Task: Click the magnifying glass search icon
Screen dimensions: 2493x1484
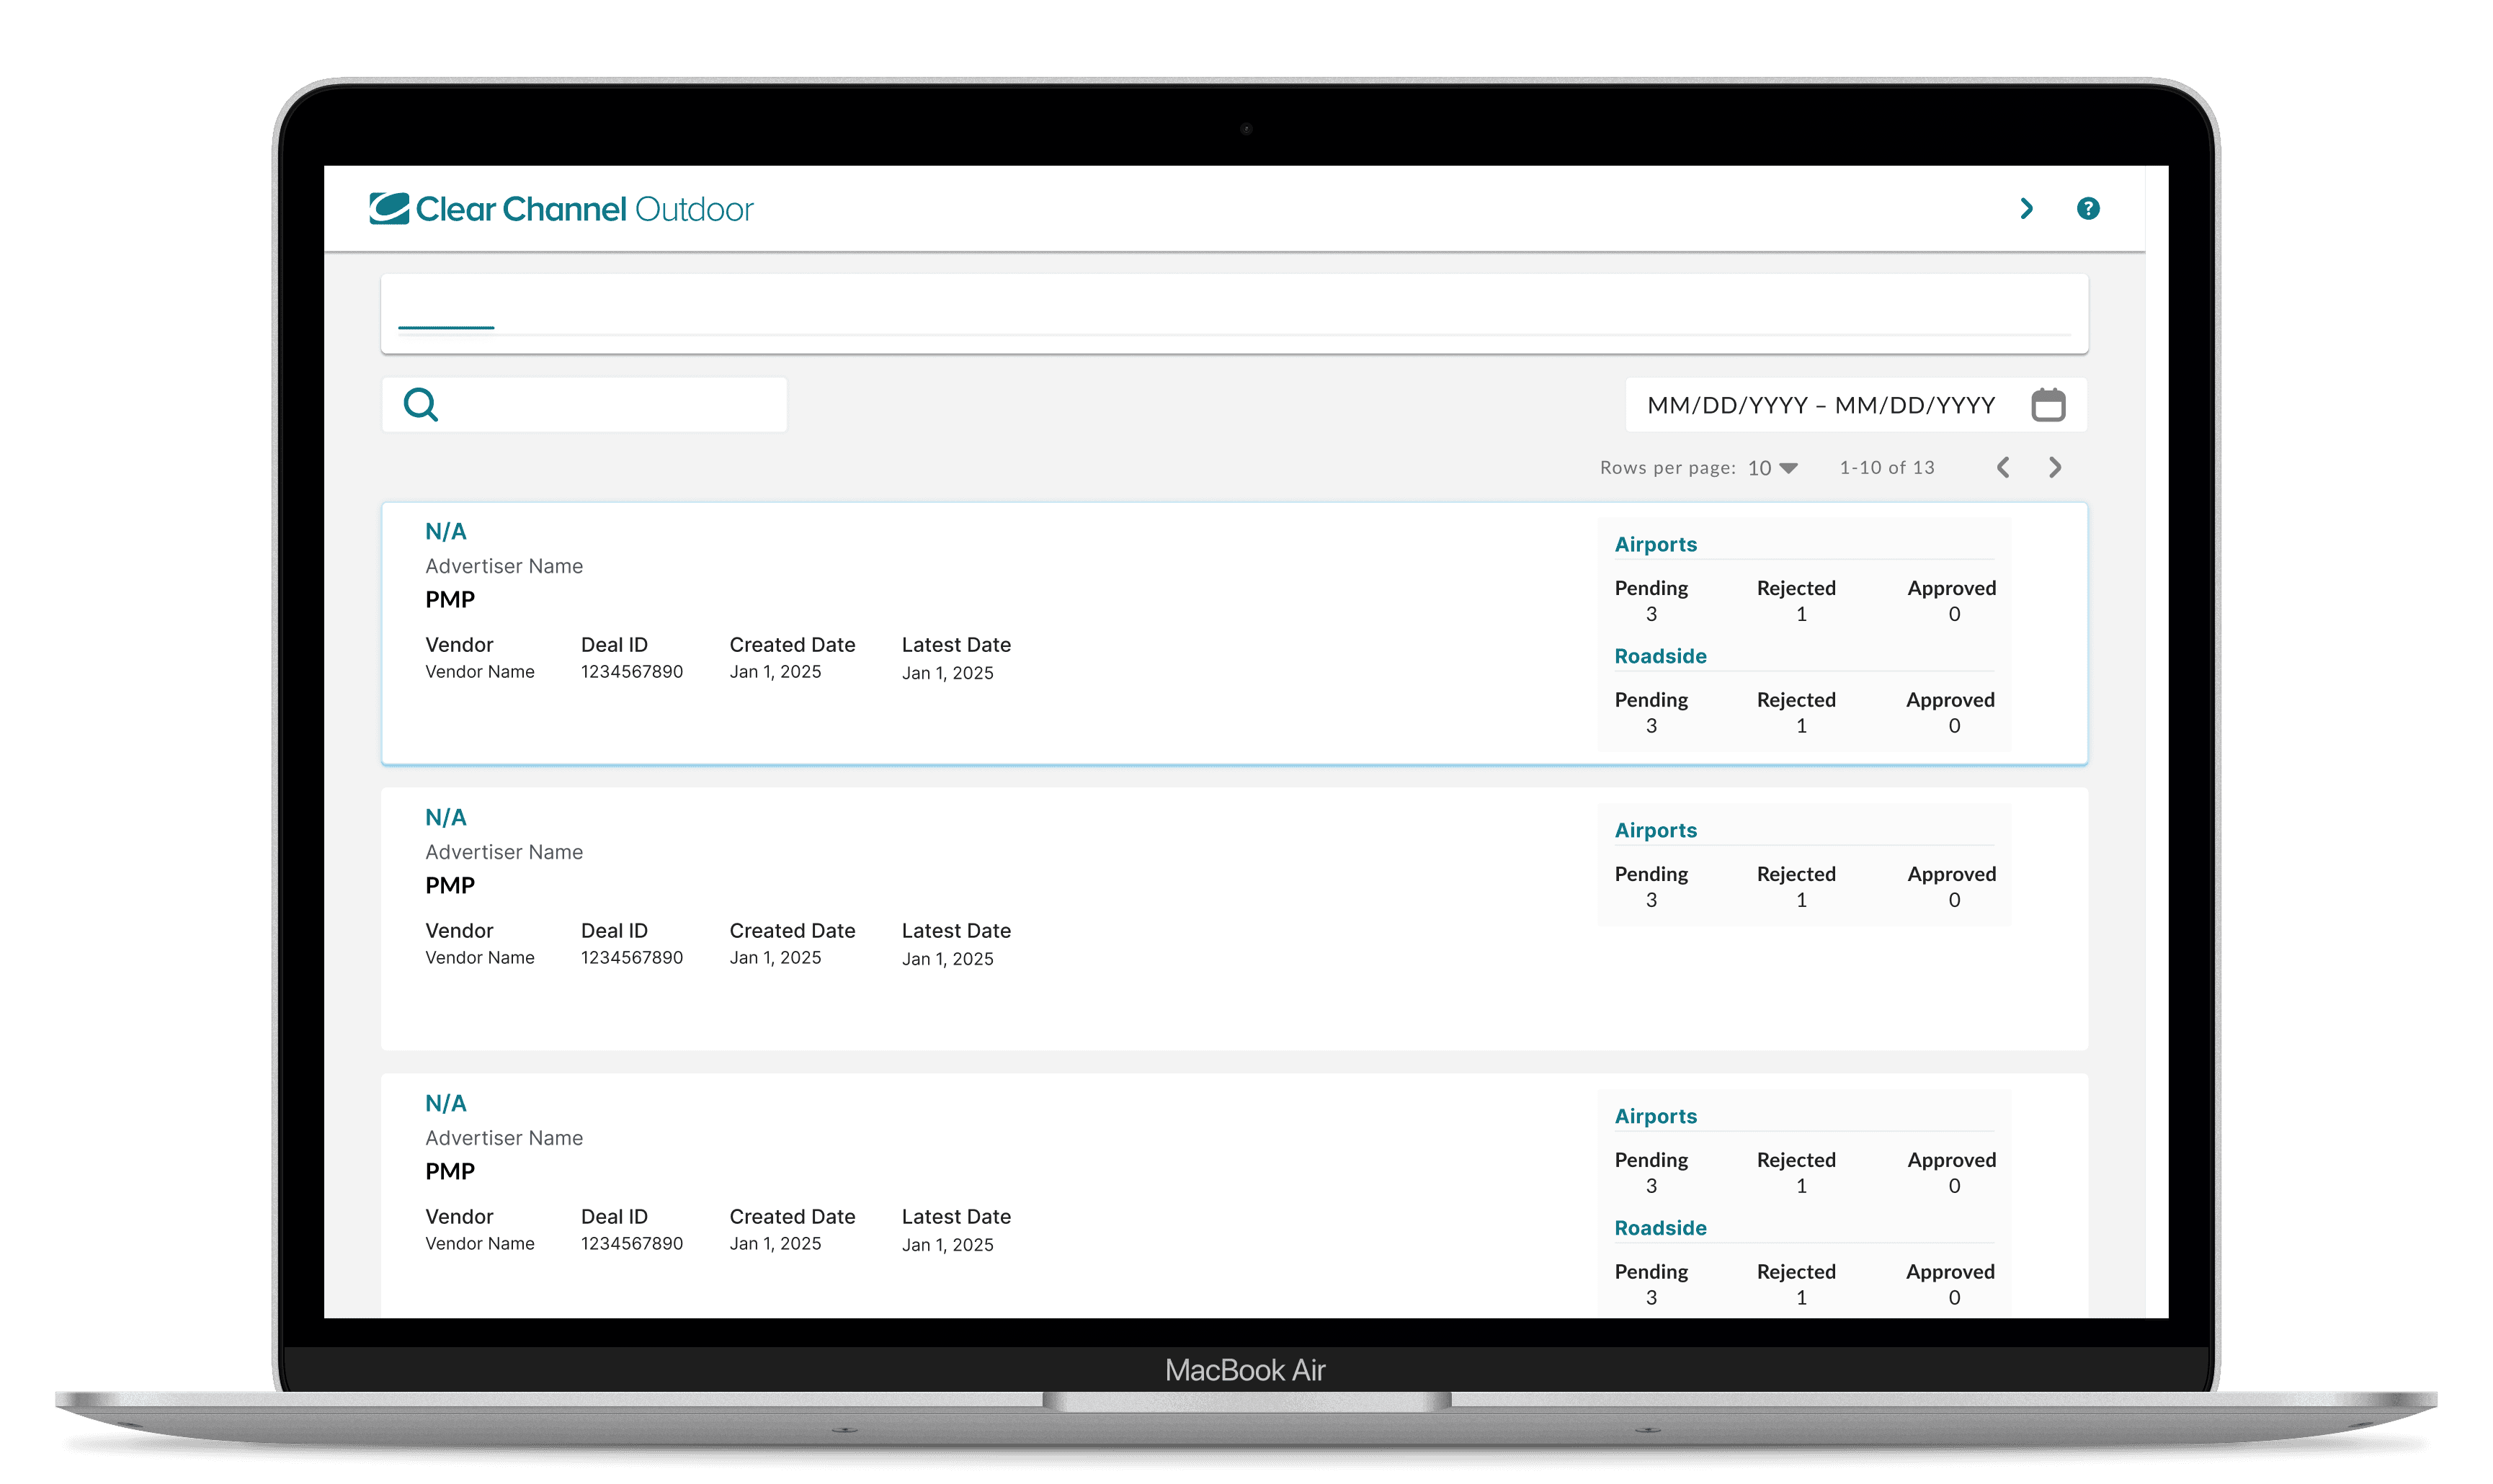Action: (x=421, y=405)
